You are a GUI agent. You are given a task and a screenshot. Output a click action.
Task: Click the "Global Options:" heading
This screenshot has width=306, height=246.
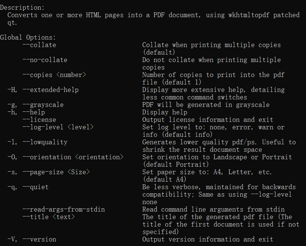coord(28,37)
